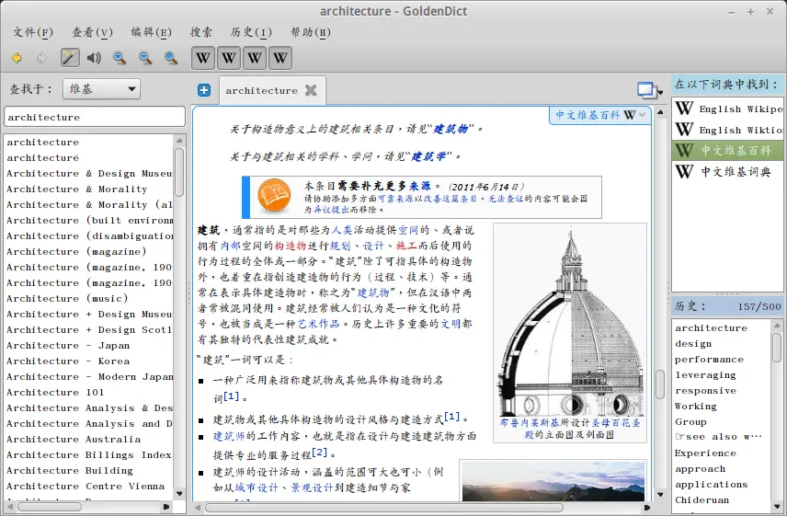Follow the [2] footnote reference

tap(319, 453)
